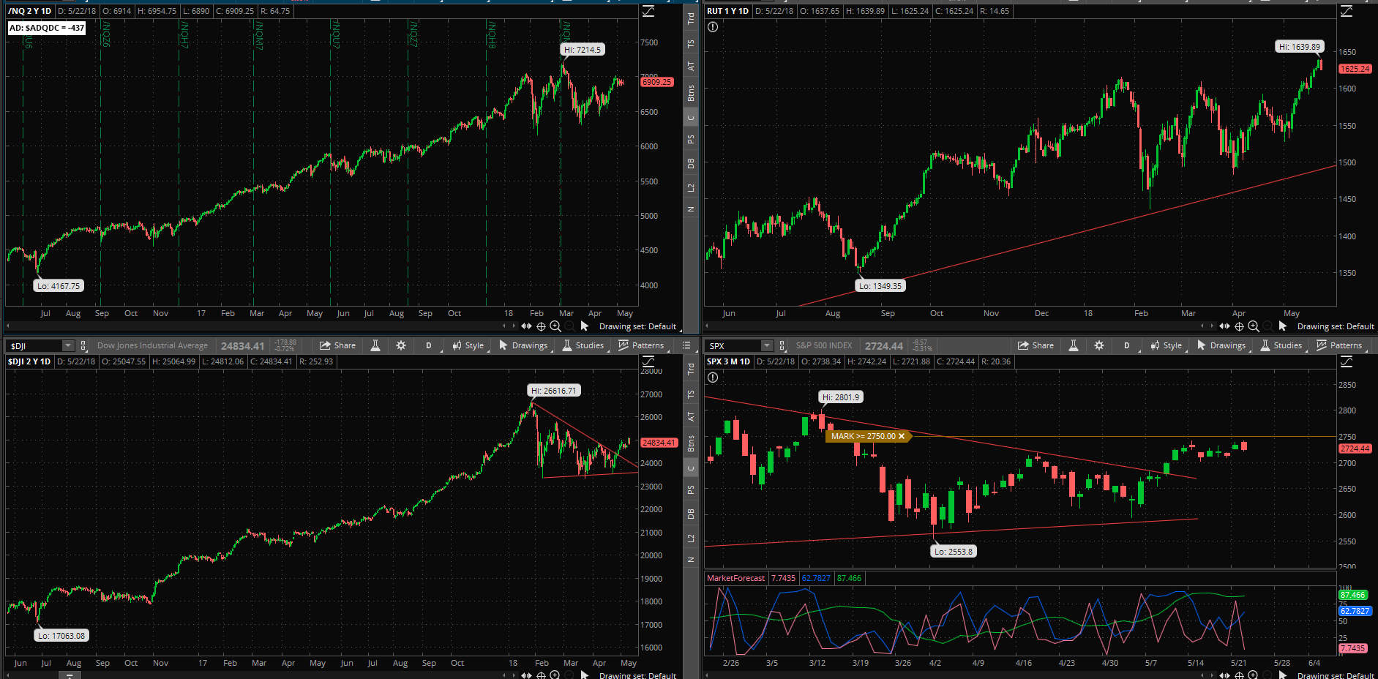The height and width of the screenshot is (679, 1378).
Task: Open the flask icon in $DJI toolbar
Action: (x=375, y=345)
